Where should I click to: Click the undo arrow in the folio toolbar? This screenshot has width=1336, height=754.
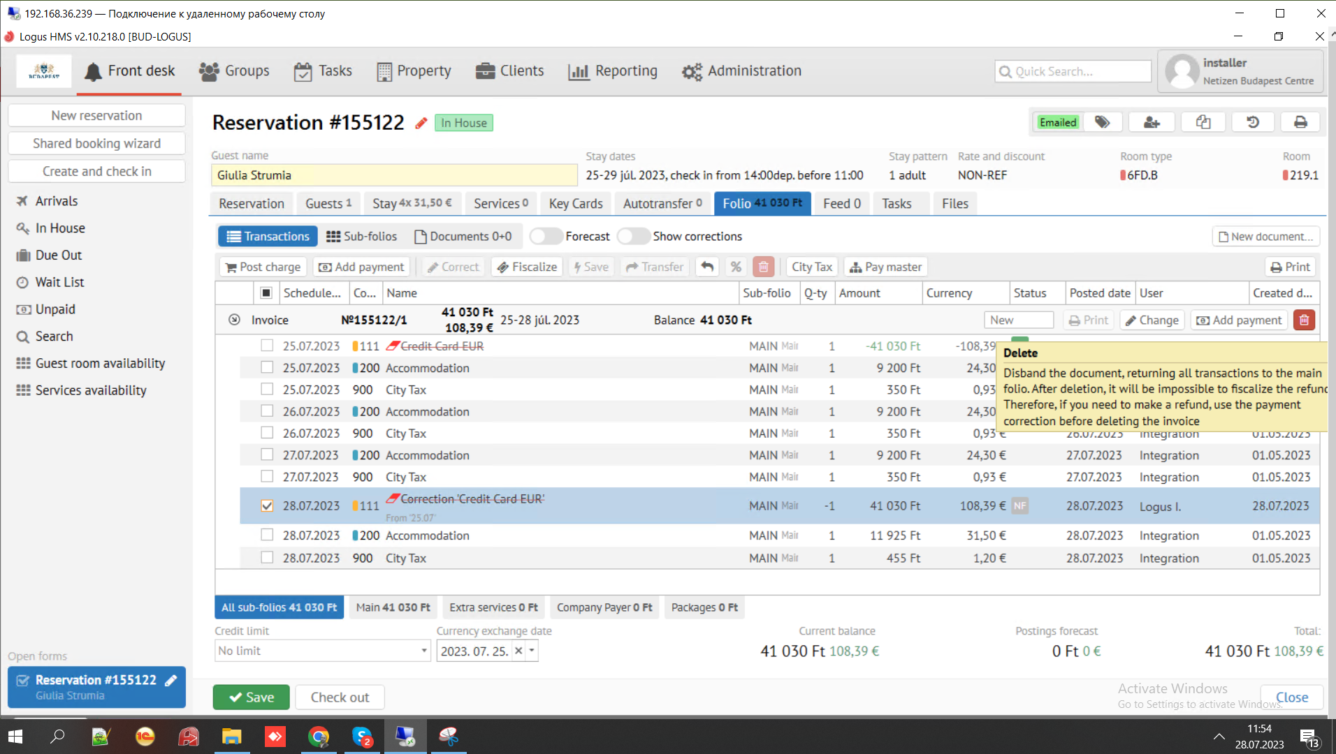tap(707, 267)
